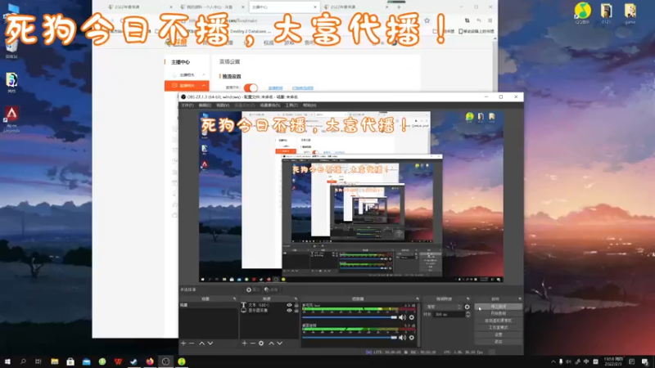Click the Windows Start button
This screenshot has height=368, width=655.
(x=7, y=361)
